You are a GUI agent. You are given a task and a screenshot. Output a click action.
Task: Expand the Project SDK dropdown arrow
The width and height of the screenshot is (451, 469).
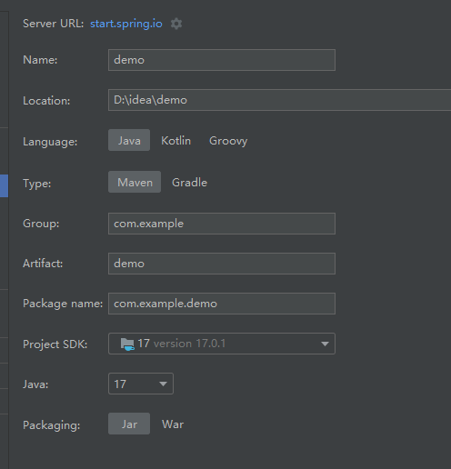(325, 344)
